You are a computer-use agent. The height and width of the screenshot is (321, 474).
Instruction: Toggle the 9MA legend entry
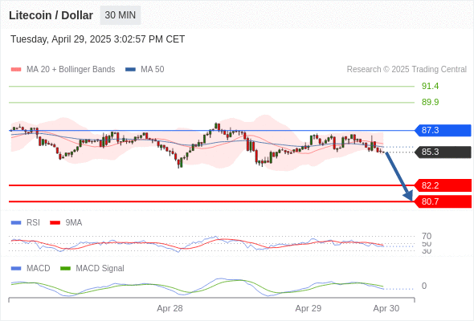(x=66, y=222)
